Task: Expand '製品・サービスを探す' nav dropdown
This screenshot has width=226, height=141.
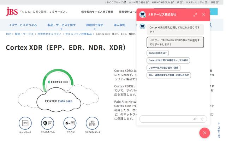Action: [61, 25]
